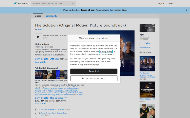This screenshot has width=190, height=118.
Task: Select the '$31.49' discography price
Action: (x=39, y=101)
